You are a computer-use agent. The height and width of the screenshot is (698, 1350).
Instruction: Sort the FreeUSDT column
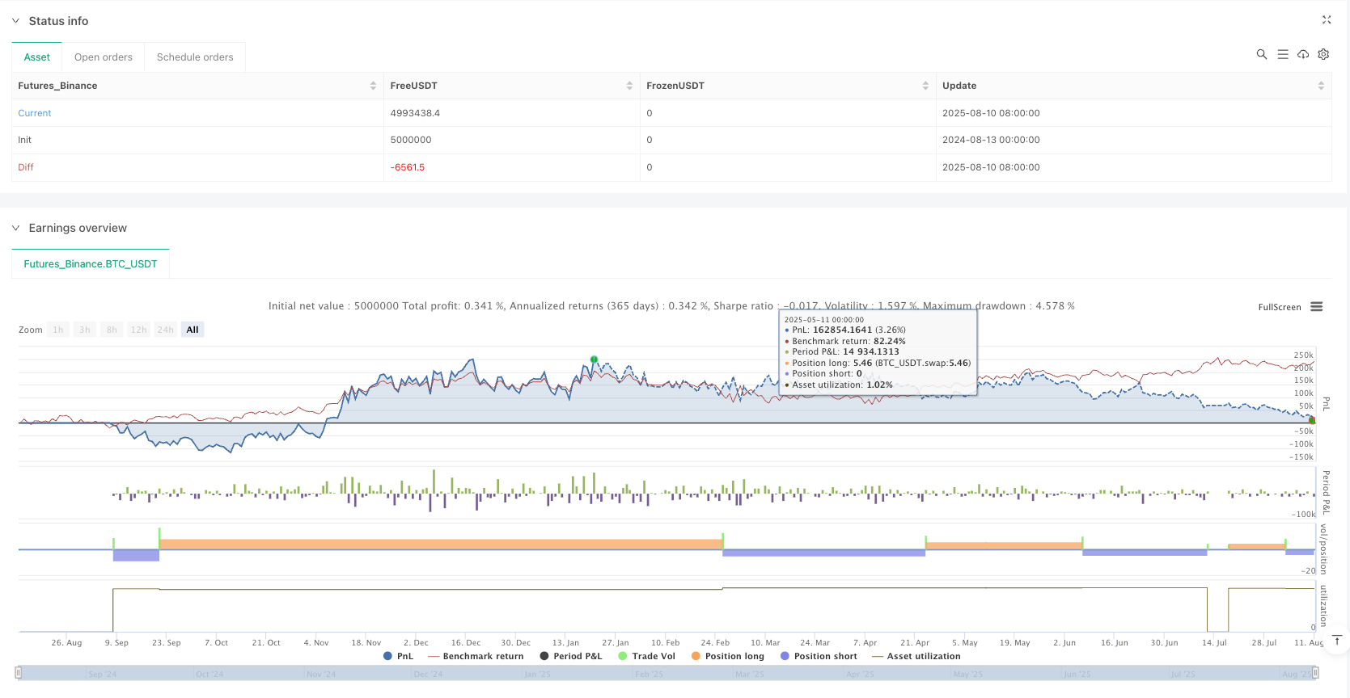pyautogui.click(x=629, y=86)
